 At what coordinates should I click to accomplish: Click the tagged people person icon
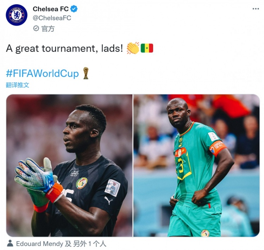coord(10,243)
